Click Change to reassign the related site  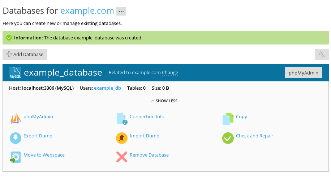tap(170, 73)
